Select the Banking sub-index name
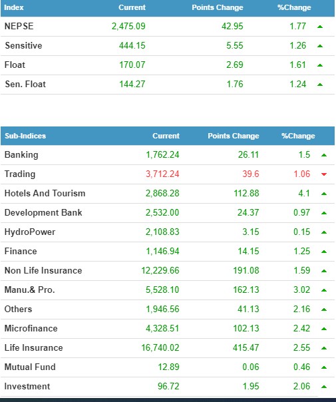336x402 pixels. pyautogui.click(x=21, y=155)
